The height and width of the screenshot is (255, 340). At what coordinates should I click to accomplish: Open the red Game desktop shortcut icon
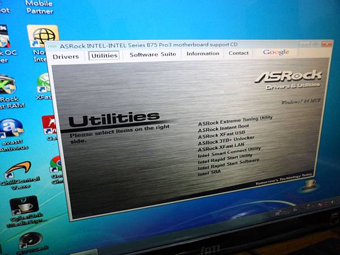(x=49, y=128)
